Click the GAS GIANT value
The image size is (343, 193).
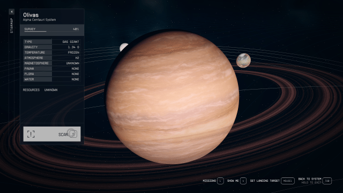coord(71,42)
